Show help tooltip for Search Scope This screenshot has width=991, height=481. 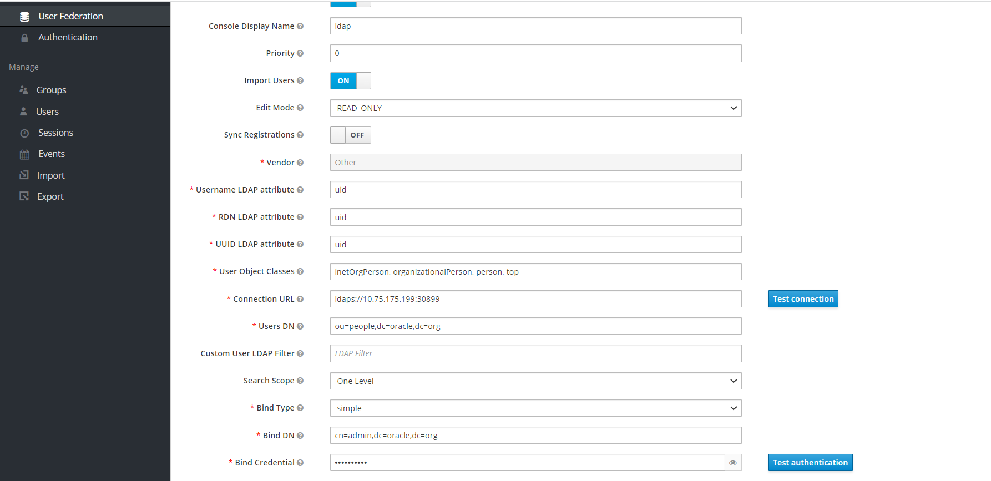pos(300,381)
